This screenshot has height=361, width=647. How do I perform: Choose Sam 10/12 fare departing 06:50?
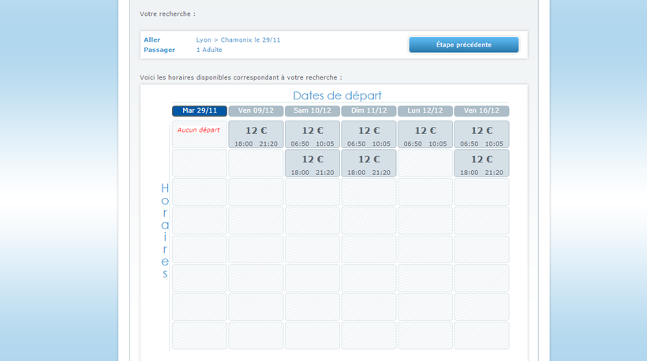click(x=312, y=135)
